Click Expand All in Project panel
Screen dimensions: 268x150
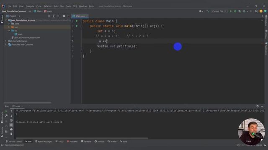click(x=54, y=16)
